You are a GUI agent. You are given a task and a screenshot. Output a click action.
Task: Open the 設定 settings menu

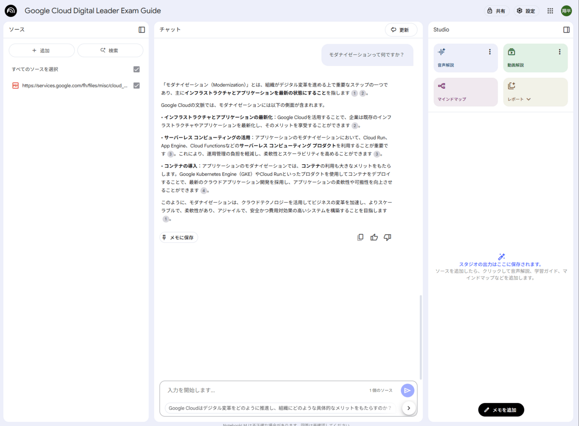pyautogui.click(x=526, y=11)
